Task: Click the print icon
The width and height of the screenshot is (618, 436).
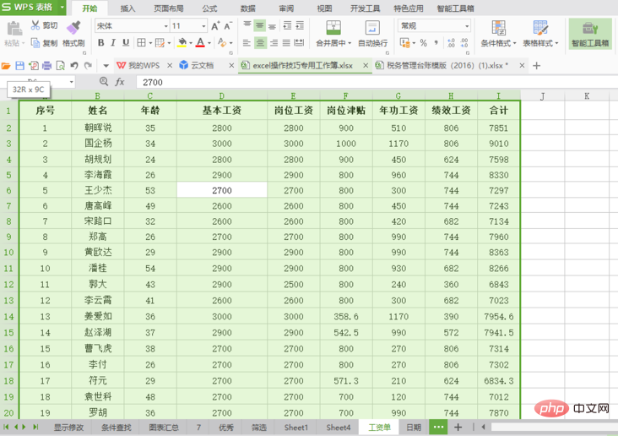Action: [x=47, y=66]
